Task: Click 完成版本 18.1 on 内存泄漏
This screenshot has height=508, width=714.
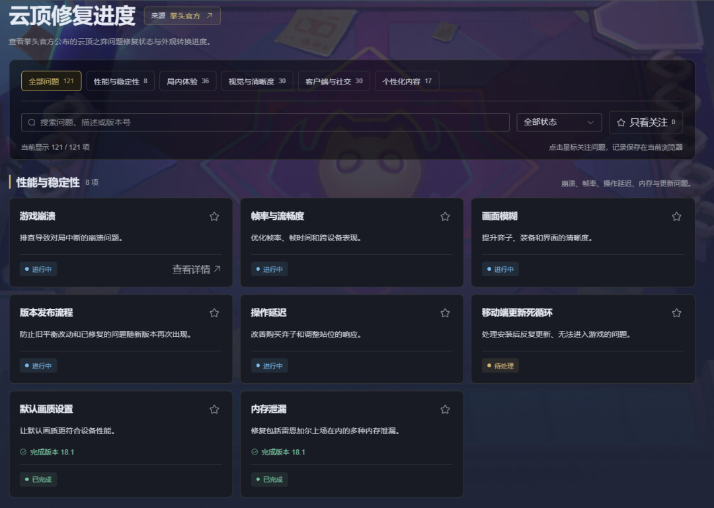Action: click(278, 452)
